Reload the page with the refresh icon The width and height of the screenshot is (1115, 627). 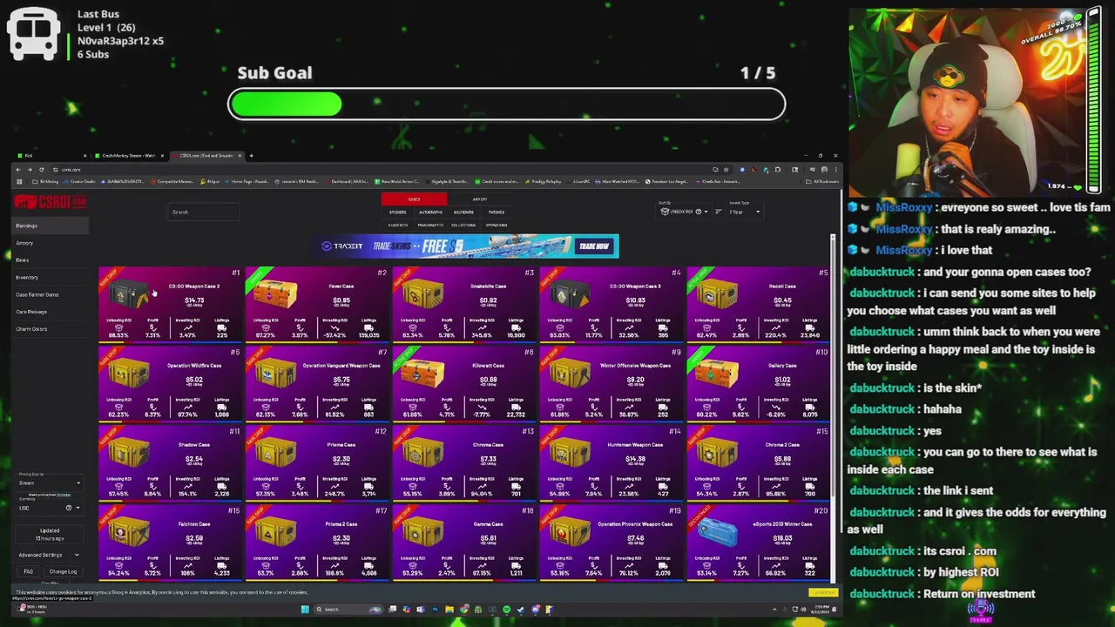41,170
